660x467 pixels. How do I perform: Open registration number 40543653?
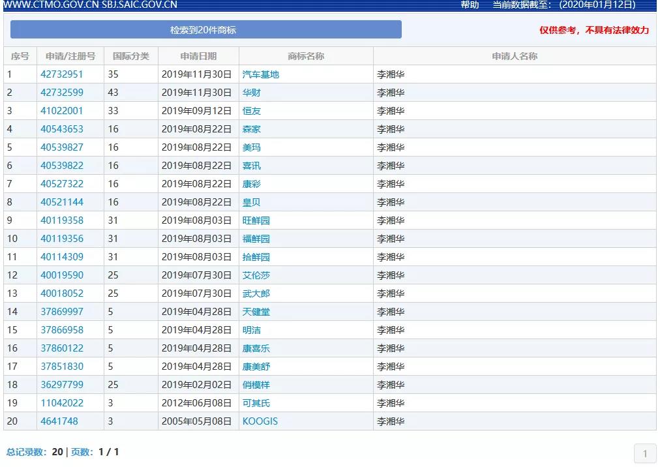60,128
